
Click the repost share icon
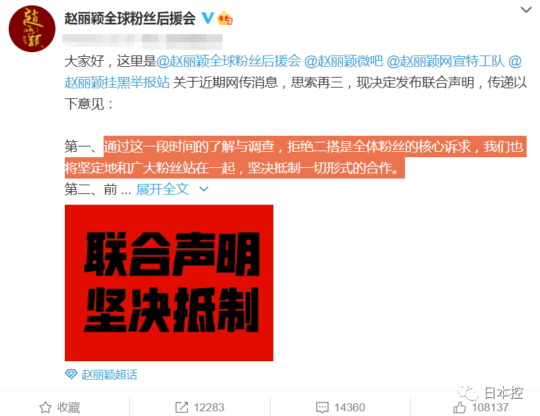pyautogui.click(x=182, y=407)
